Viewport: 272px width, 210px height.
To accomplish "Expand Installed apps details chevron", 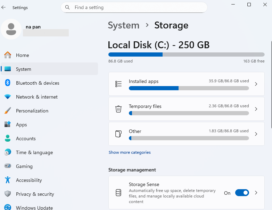I will 256,84.
